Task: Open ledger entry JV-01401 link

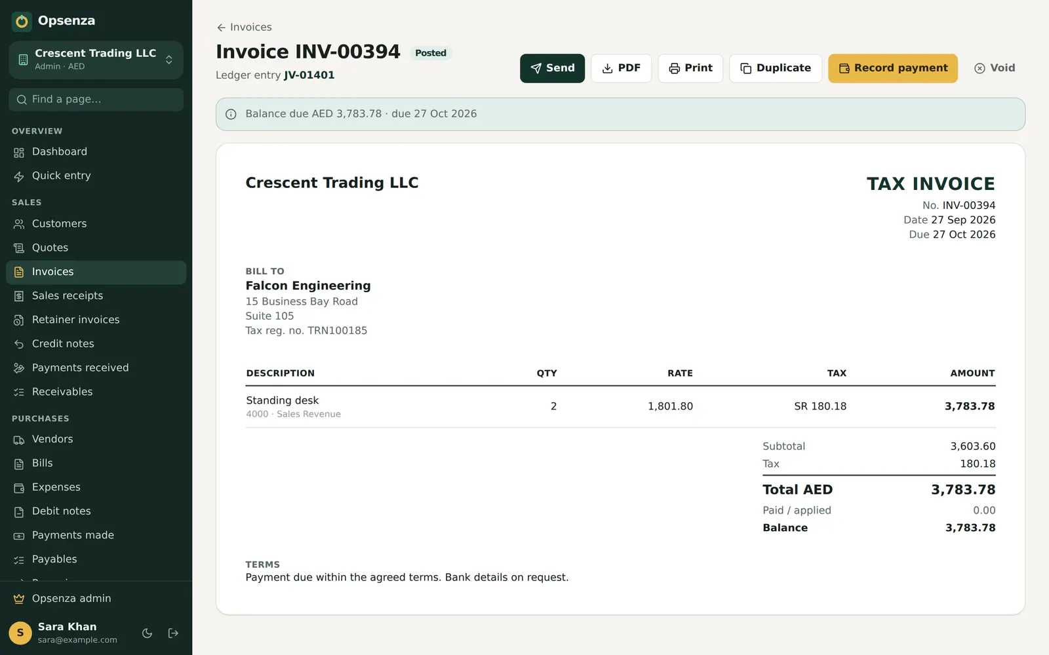Action: coord(309,75)
